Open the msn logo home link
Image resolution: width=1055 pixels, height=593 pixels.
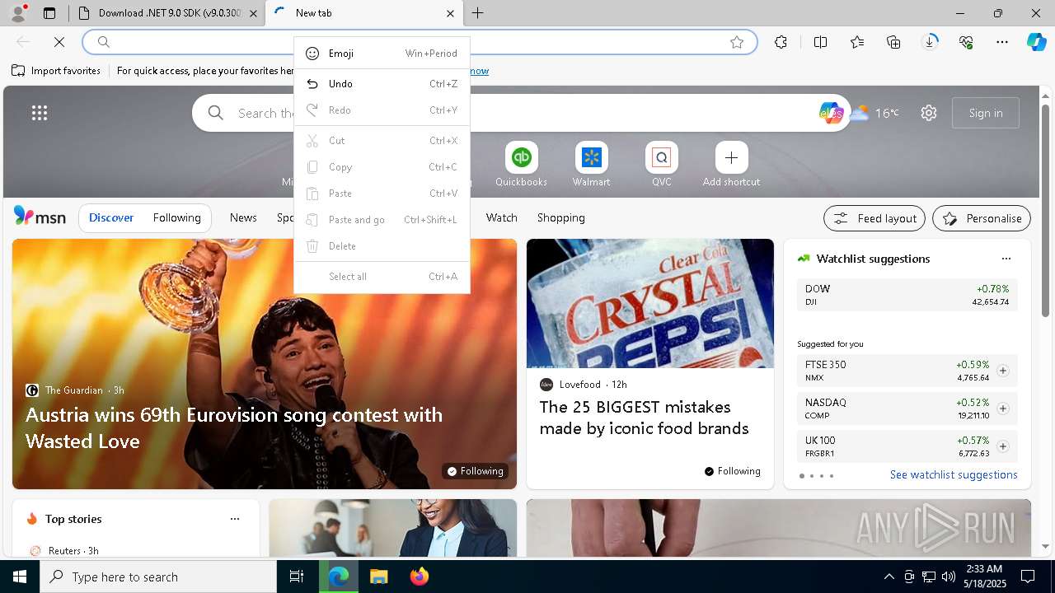click(x=40, y=217)
